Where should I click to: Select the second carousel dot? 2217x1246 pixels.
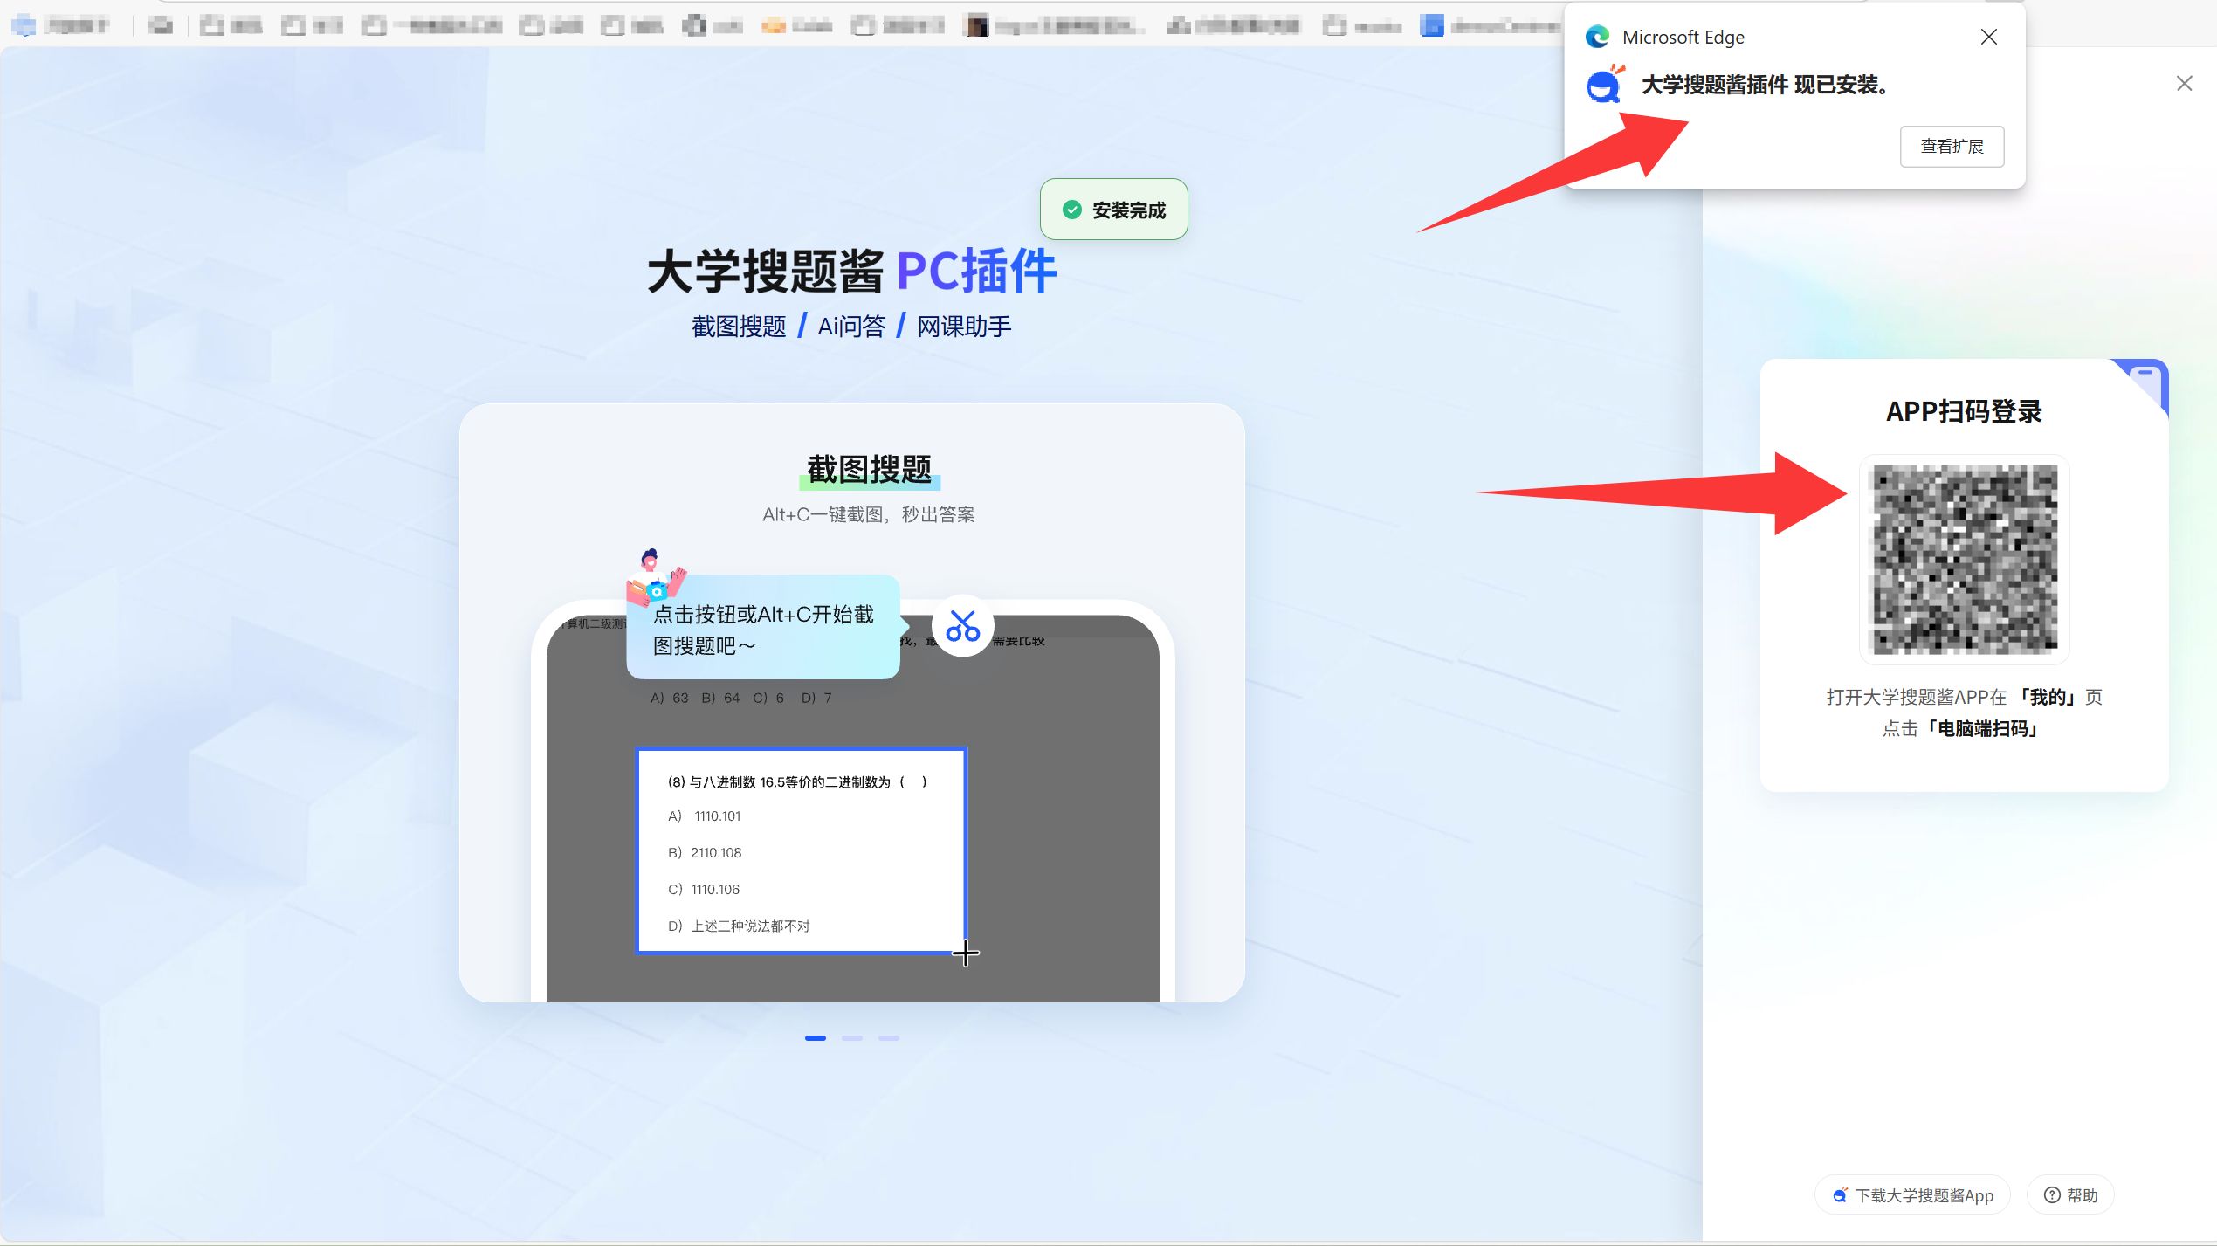click(x=851, y=1037)
